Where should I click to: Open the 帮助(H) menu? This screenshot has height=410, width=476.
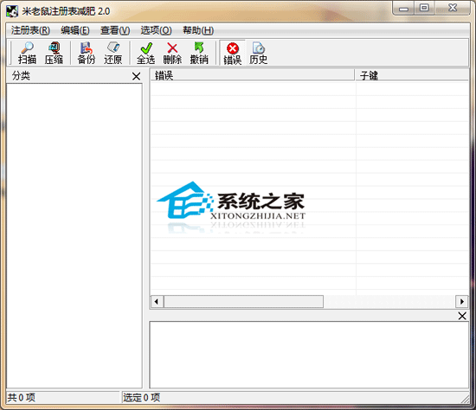pyautogui.click(x=198, y=30)
